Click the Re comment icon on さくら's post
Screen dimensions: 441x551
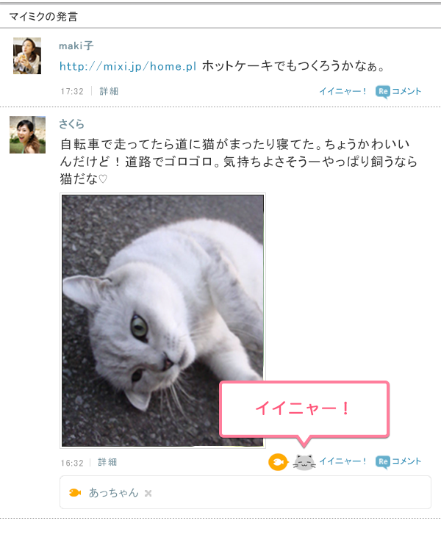[383, 462]
